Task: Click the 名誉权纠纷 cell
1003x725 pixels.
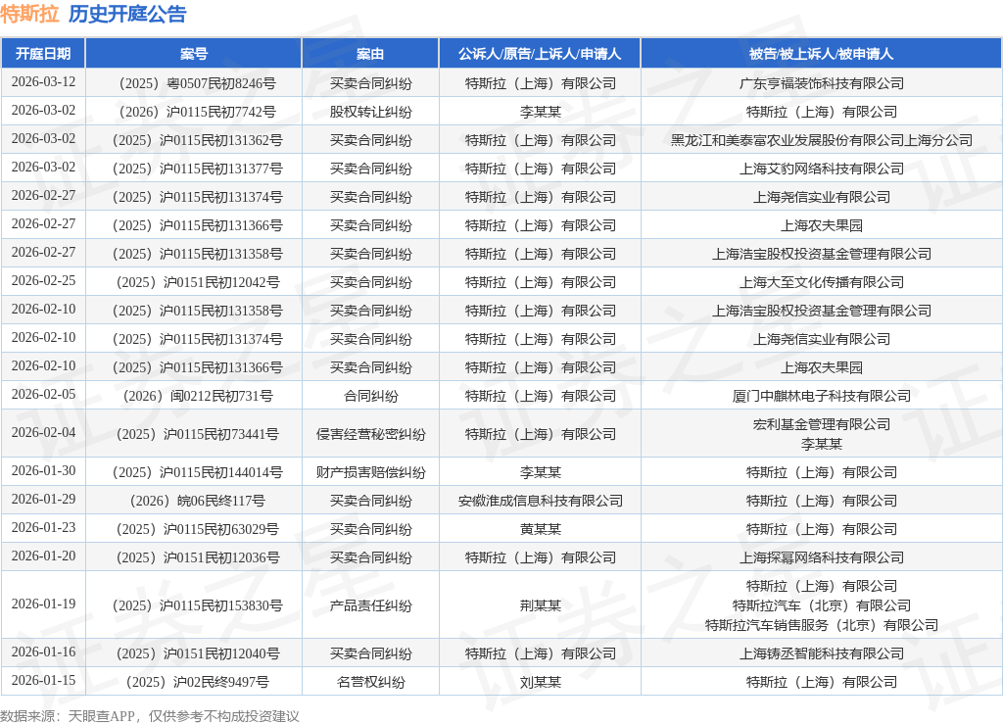Action: 370,682
